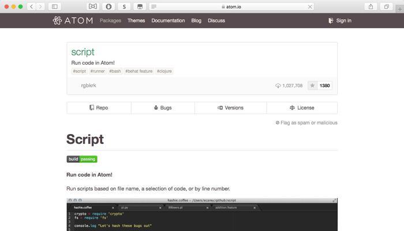Image resolution: width=404 pixels, height=231 pixels.
Task: Click the Sign in door icon
Action: 331,21
